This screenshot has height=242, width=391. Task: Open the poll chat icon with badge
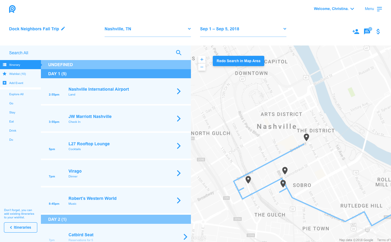tap(367, 31)
